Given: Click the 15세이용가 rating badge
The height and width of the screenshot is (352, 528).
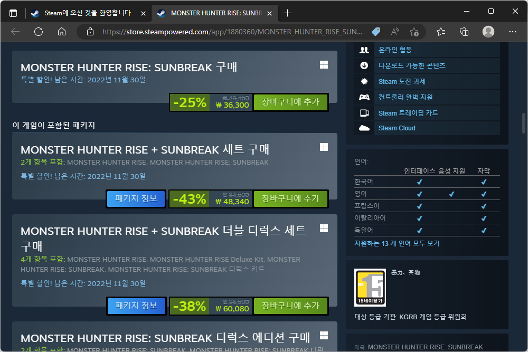Looking at the screenshot, I should 370,288.
